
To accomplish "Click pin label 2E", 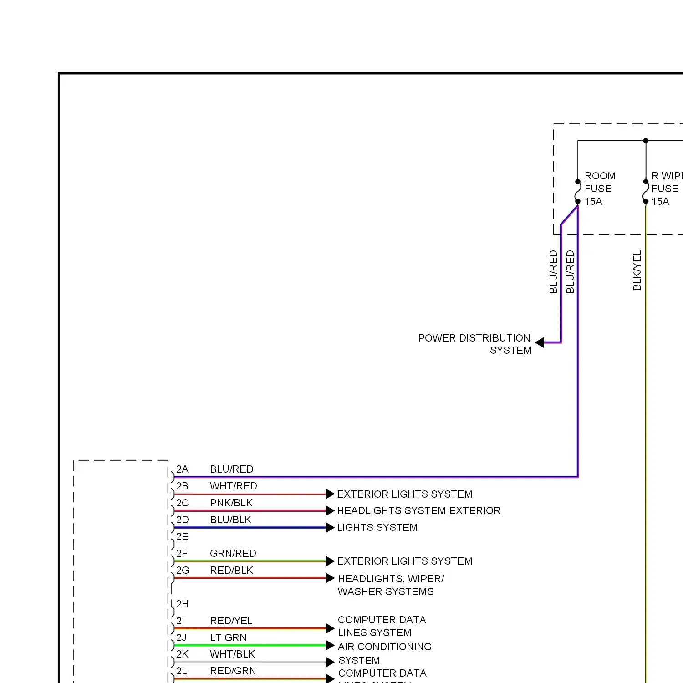I will (x=182, y=536).
